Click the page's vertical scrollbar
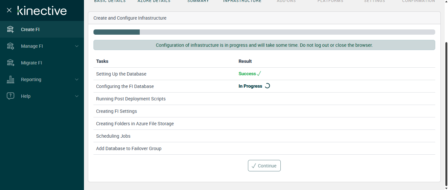The image size is (448, 190). (x=445, y=98)
